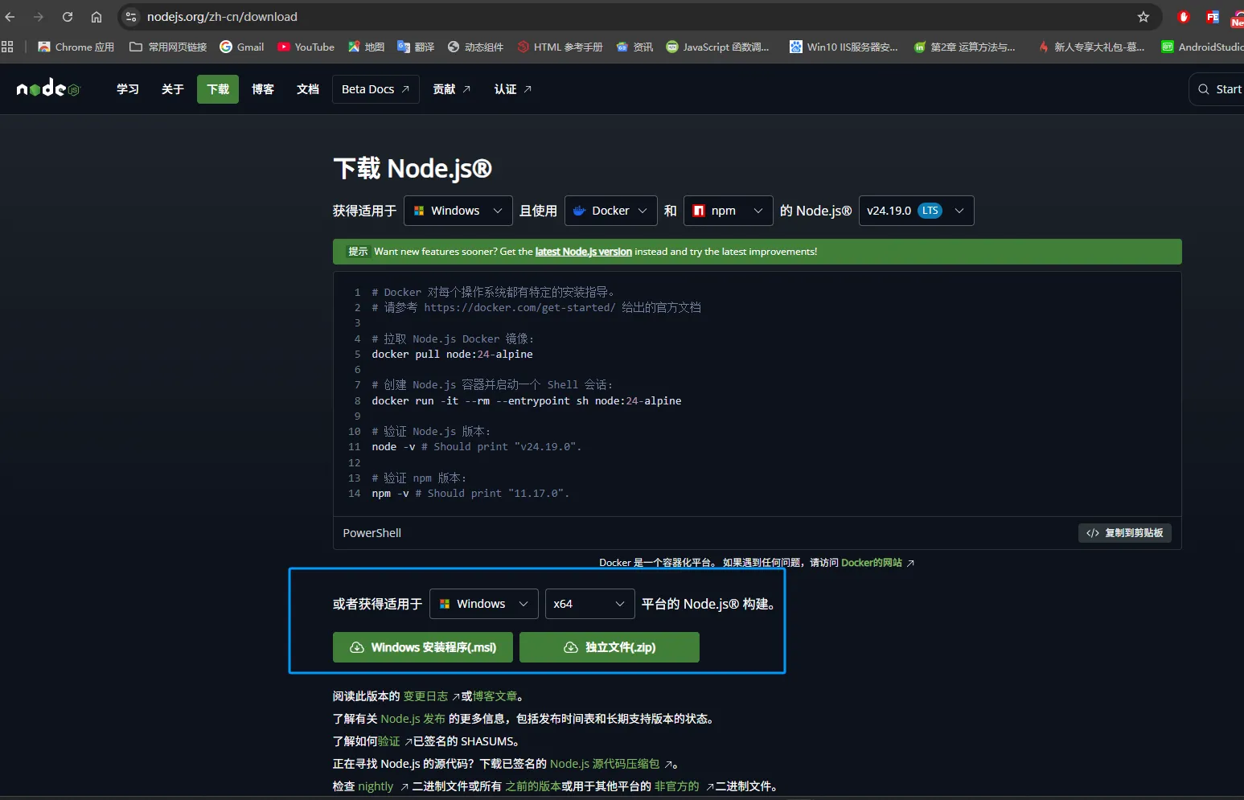Open the AndroidStudio bookmark
1244x800 pixels.
click(1202, 47)
